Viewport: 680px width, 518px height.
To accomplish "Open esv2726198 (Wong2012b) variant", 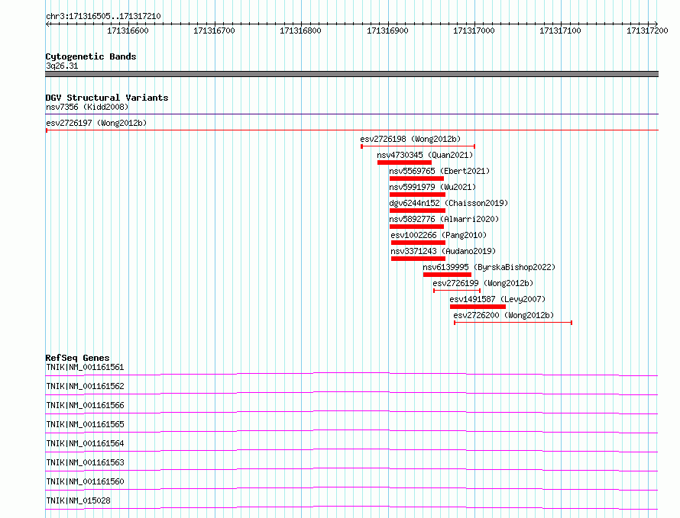I will (410, 139).
